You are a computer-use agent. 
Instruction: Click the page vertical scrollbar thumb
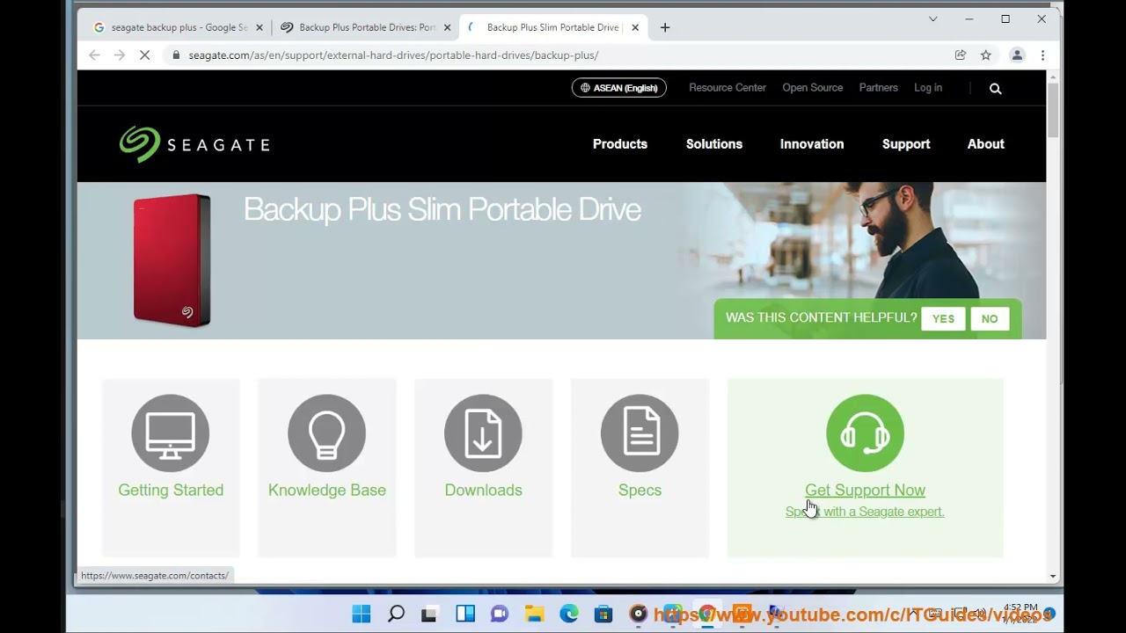pyautogui.click(x=1053, y=111)
